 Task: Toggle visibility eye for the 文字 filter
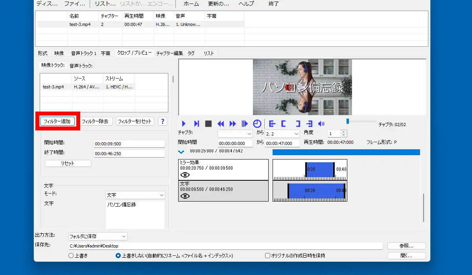point(185,196)
